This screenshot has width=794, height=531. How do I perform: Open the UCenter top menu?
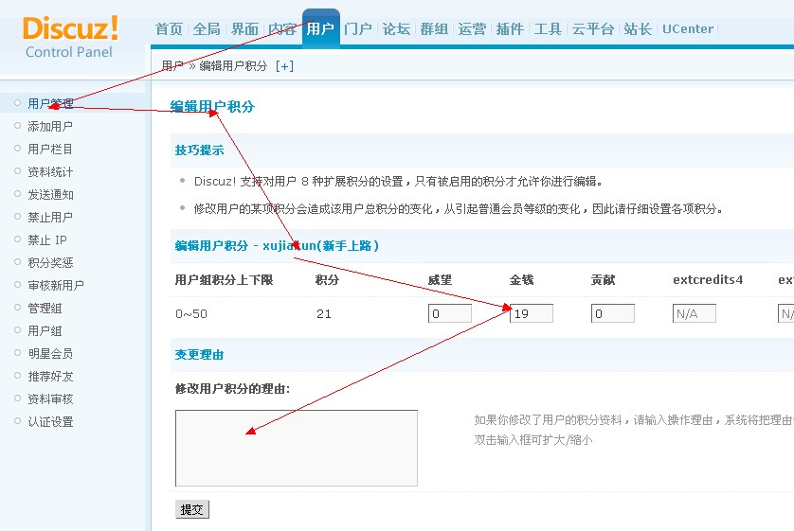[x=688, y=28]
